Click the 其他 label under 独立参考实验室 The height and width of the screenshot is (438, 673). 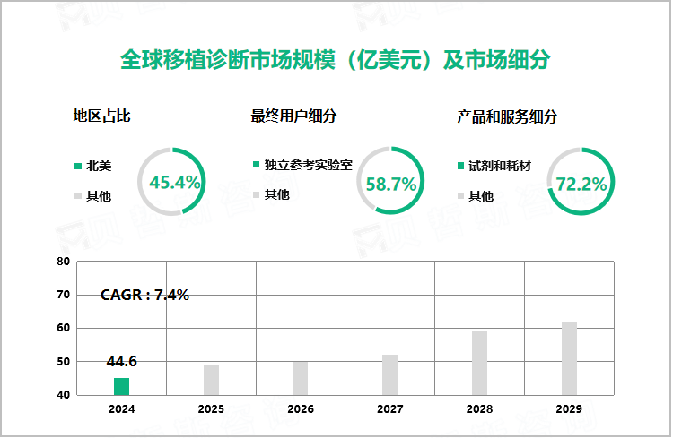coord(277,194)
